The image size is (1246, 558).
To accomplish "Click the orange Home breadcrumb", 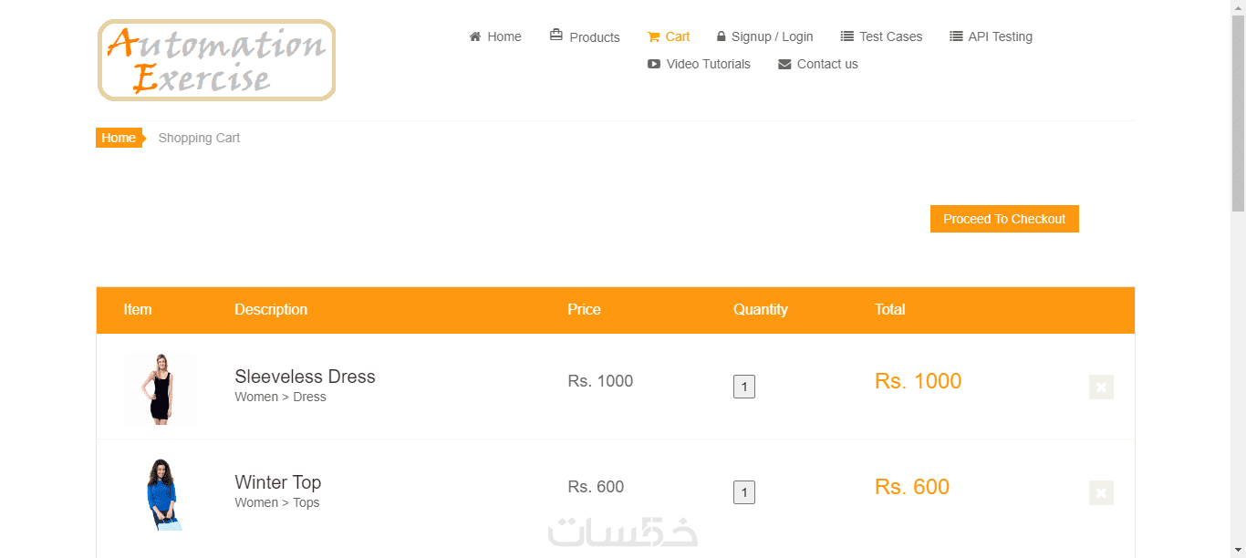I will pyautogui.click(x=119, y=139).
